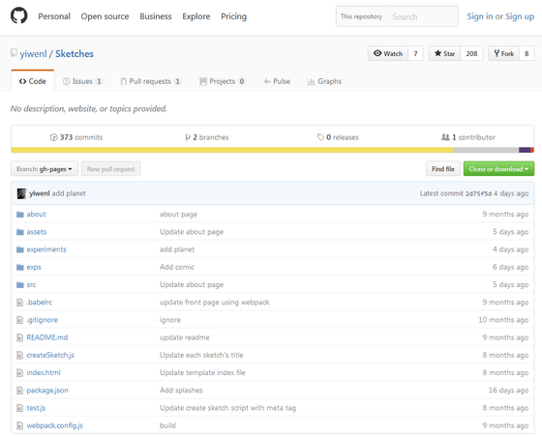Image resolution: width=542 pixels, height=437 pixels.
Task: Switch to the Issues tab
Action: (82, 81)
